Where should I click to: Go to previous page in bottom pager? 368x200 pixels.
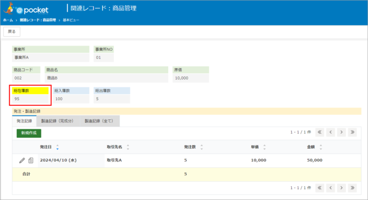[x=331, y=188]
